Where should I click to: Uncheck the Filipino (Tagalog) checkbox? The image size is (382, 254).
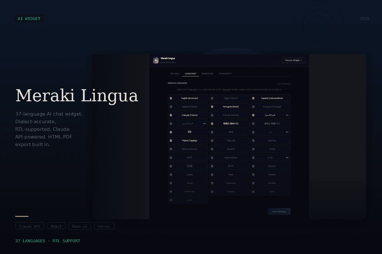coord(171,141)
